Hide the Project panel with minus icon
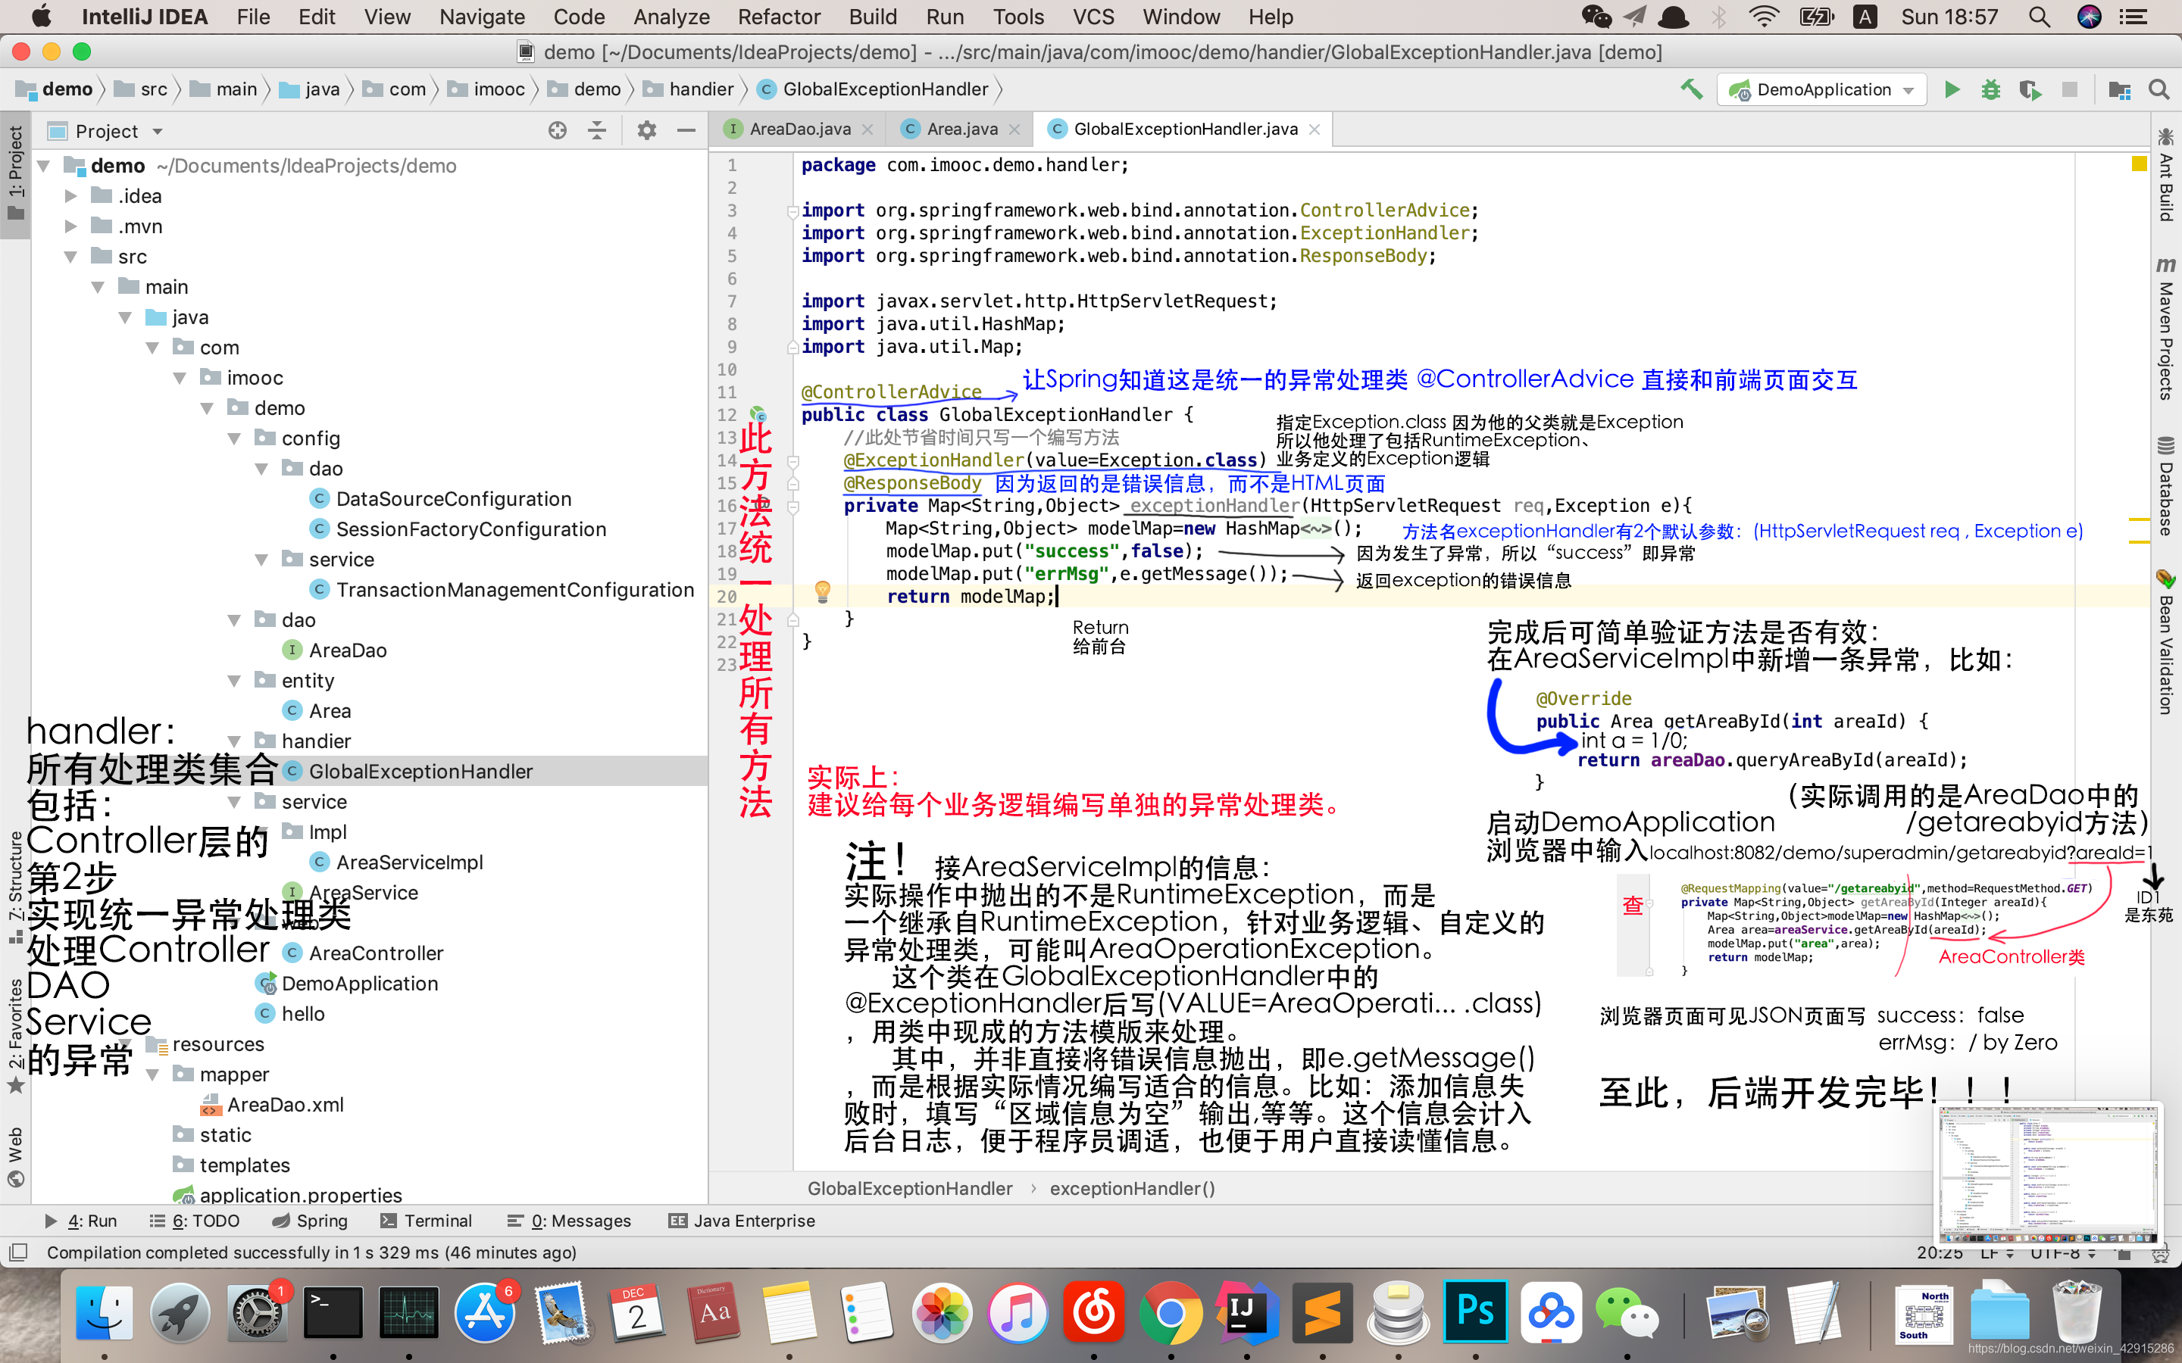The image size is (2182, 1363). [686, 131]
